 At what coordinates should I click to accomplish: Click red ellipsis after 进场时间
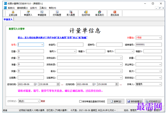click(x=62, y=85)
